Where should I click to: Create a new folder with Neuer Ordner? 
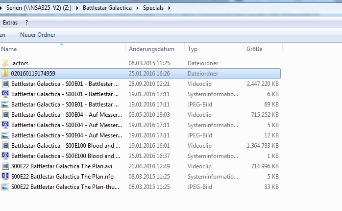click(x=38, y=35)
